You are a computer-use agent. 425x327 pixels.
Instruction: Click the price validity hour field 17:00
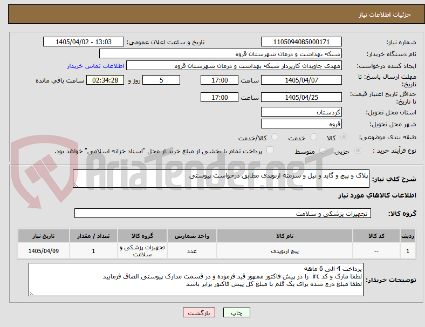[220, 97]
